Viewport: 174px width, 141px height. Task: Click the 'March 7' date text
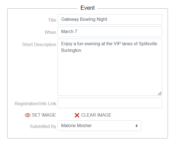[x=69, y=32]
